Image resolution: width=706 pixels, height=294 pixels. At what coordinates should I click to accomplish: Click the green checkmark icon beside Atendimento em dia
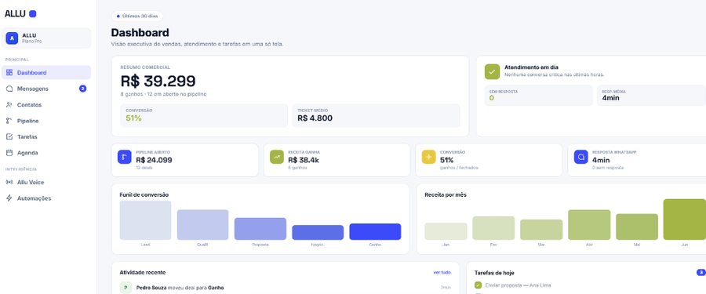(492, 71)
